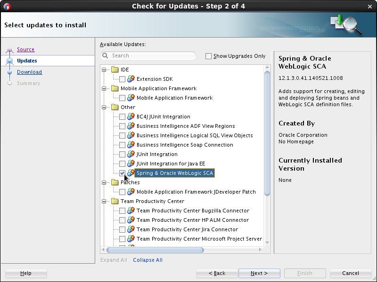Click the Business Intelligence Logical SQL View Objects icon

pos(131,135)
